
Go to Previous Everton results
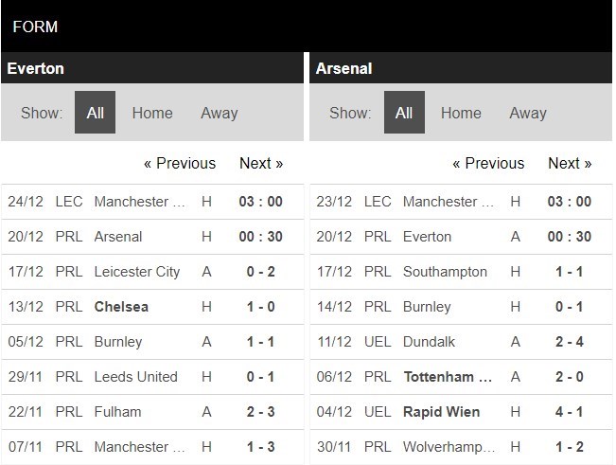click(x=180, y=163)
